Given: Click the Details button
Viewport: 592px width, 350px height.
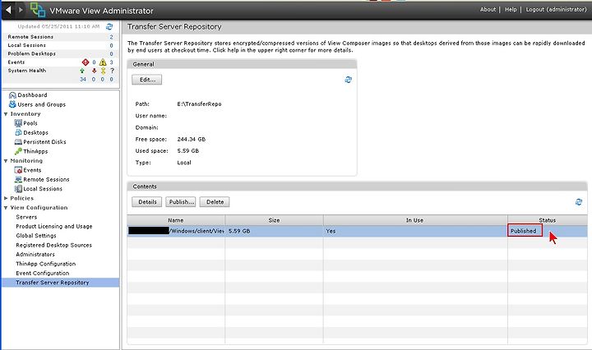Looking at the screenshot, I should (x=147, y=202).
